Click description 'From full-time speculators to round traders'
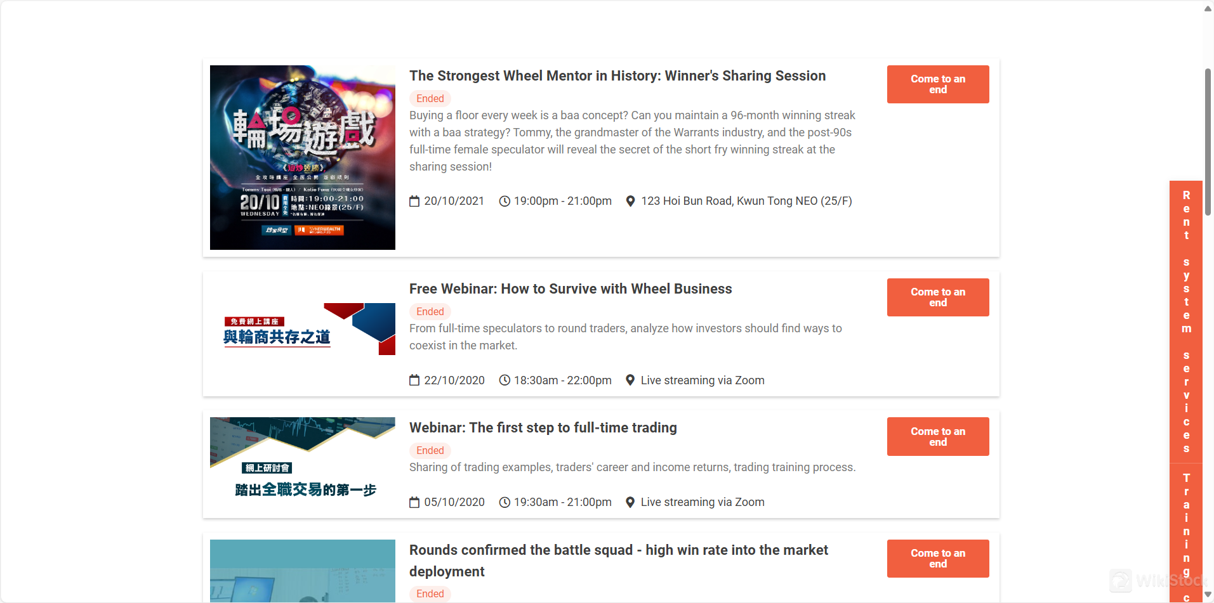 coord(626,337)
